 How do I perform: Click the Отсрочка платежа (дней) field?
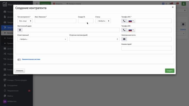(94, 39)
